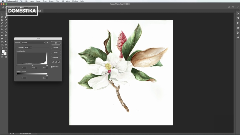Open the Channel RGB dropdown

click(28, 47)
